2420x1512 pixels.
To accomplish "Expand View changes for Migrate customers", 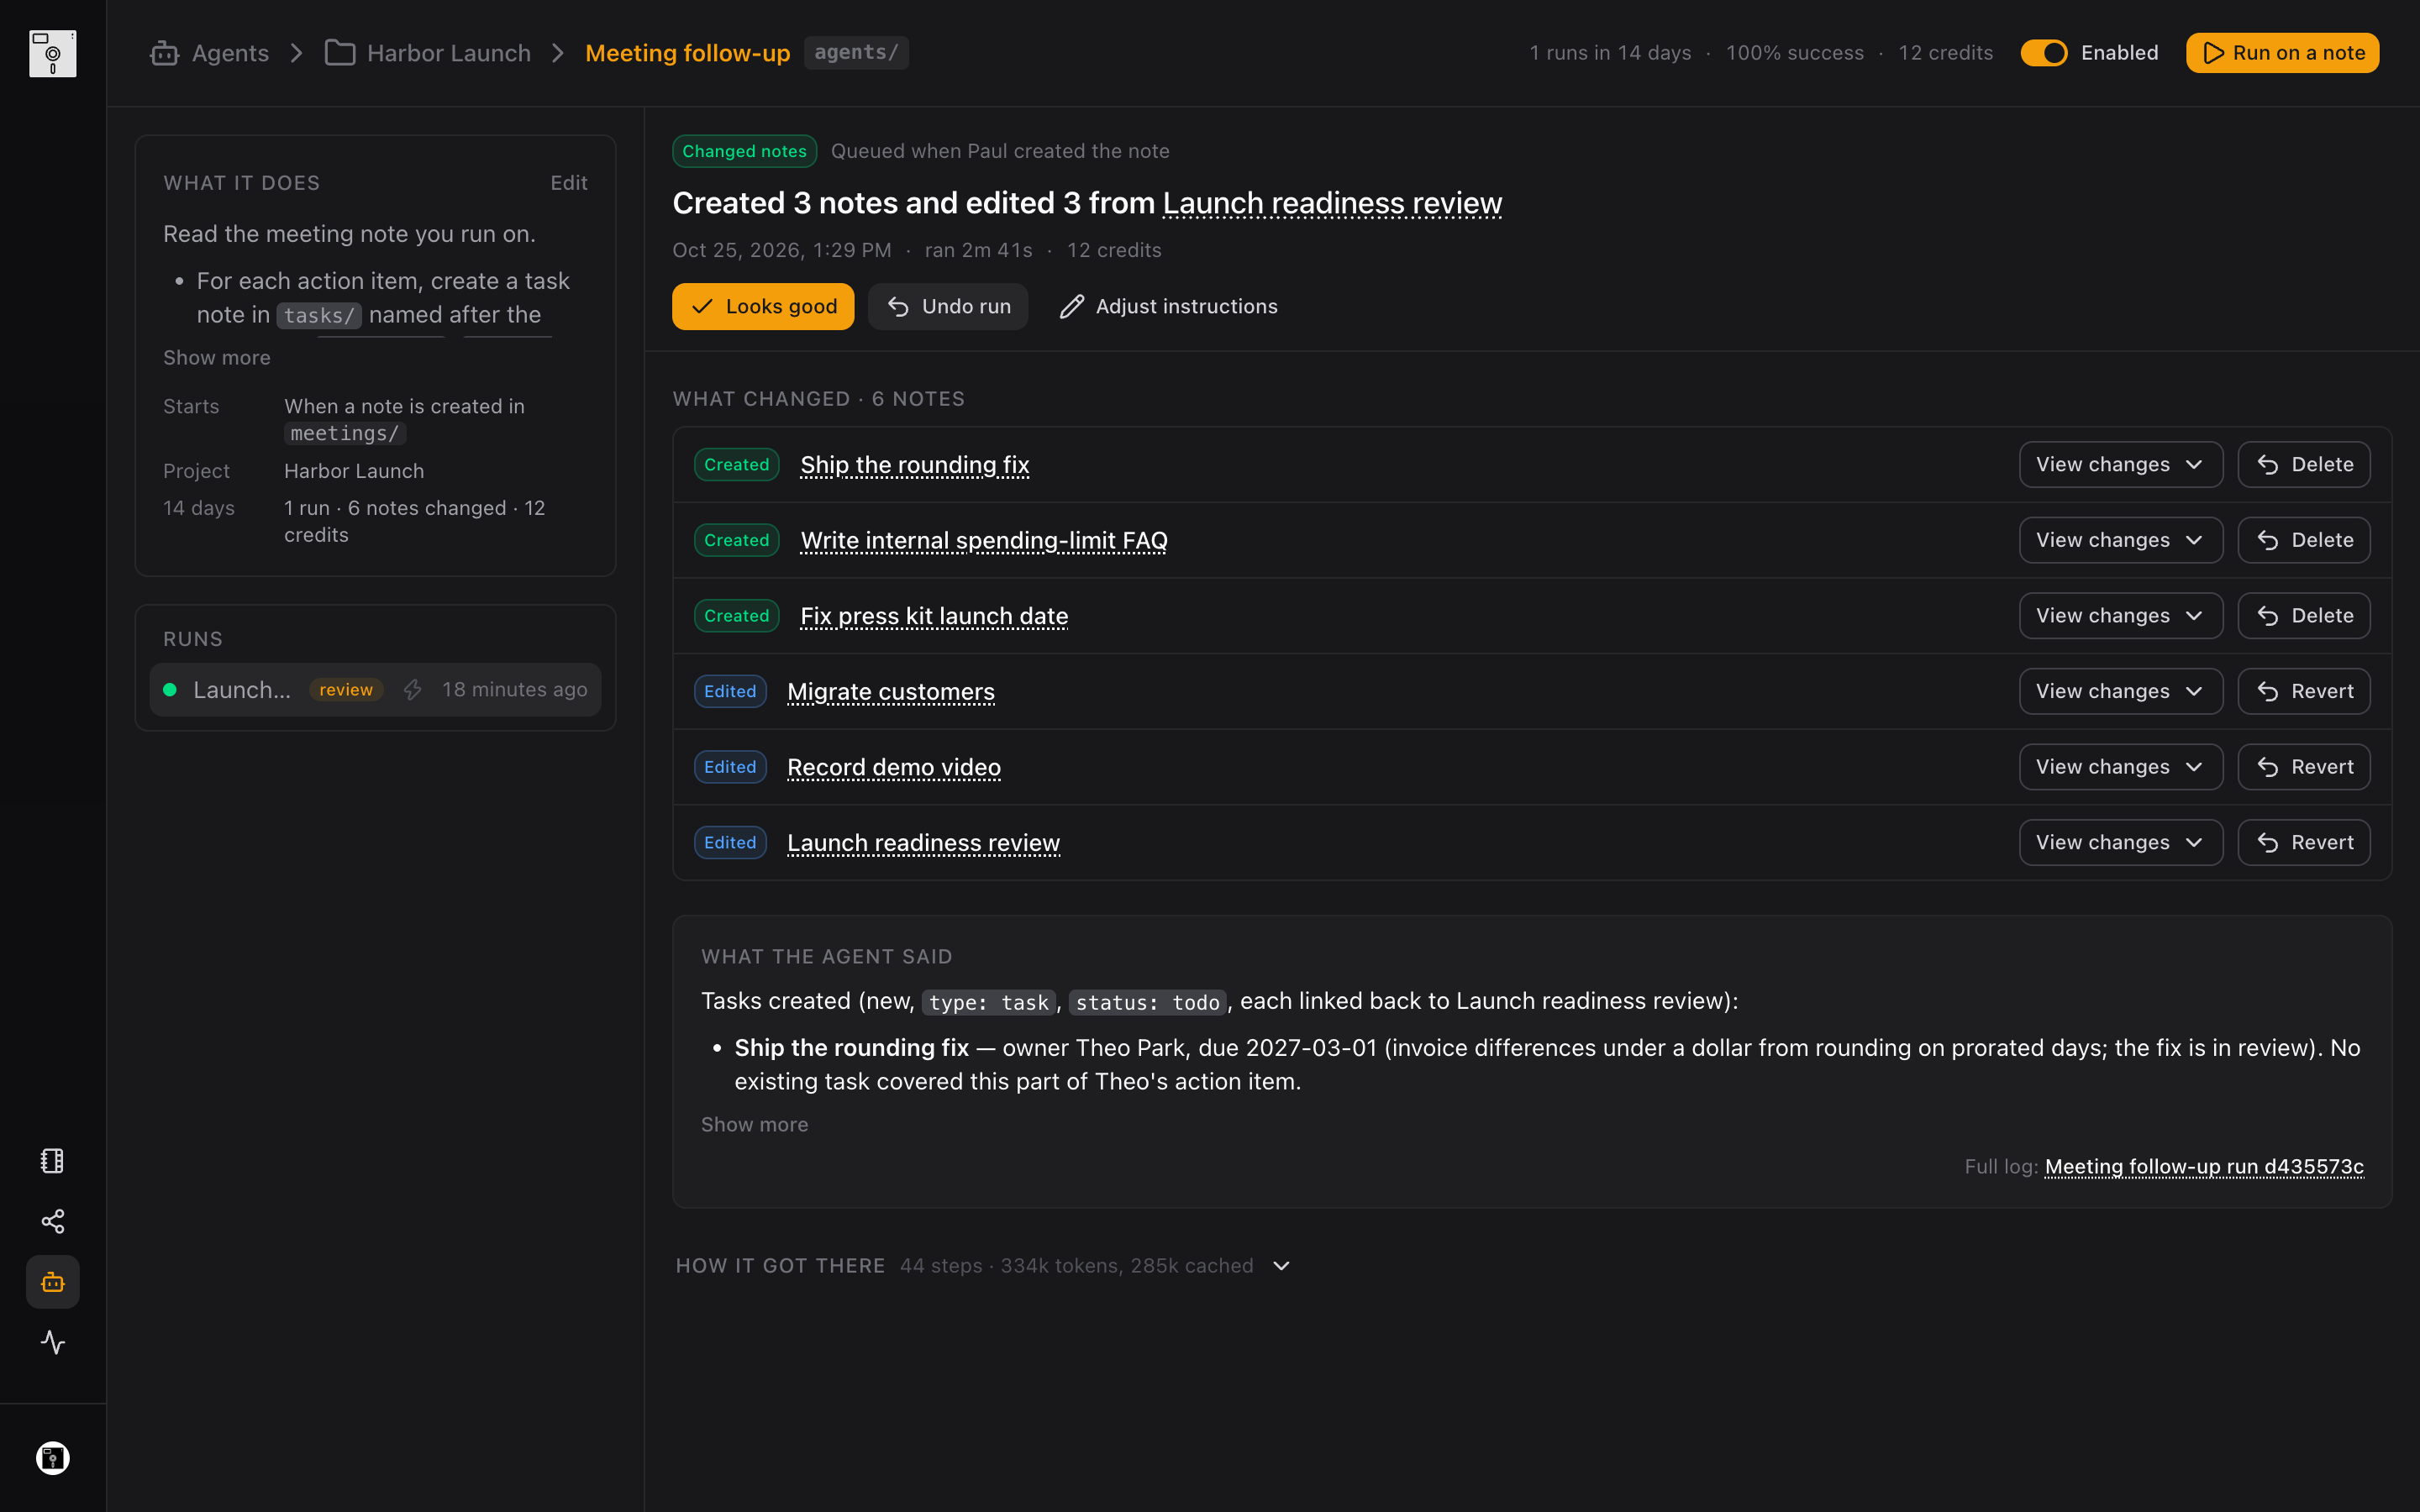I will point(2121,691).
